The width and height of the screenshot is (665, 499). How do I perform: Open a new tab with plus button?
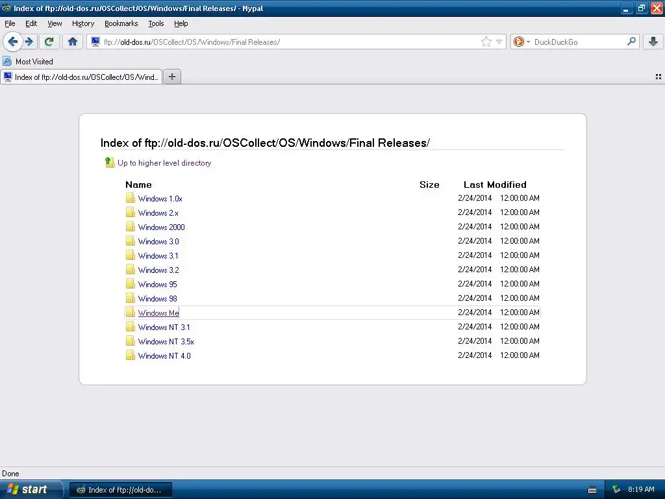(171, 77)
